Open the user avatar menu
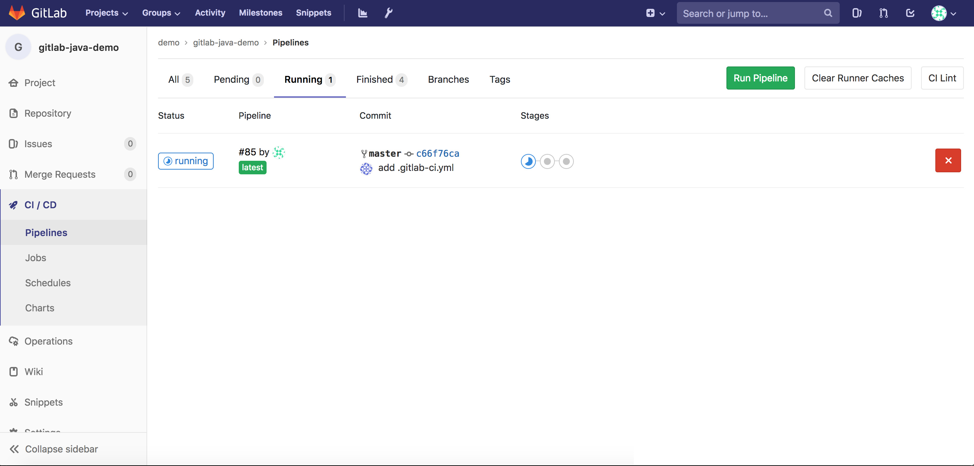 click(x=943, y=13)
